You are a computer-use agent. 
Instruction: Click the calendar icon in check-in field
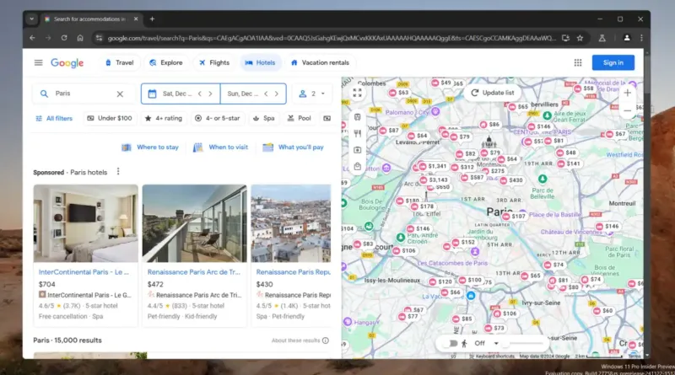click(152, 94)
